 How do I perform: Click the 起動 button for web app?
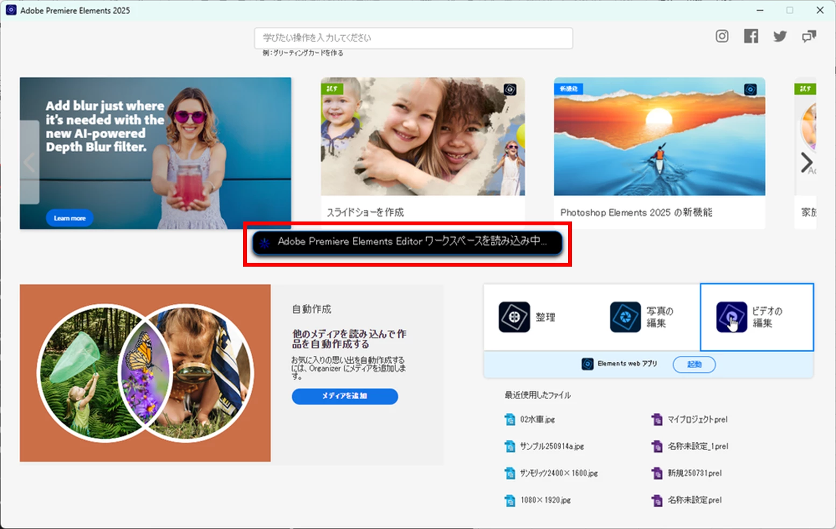(694, 364)
